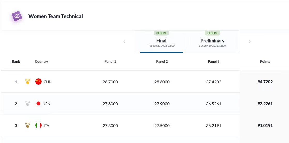Image resolution: width=289 pixels, height=143 pixels.
Task: Click the Country column header
Action: (x=41, y=61)
